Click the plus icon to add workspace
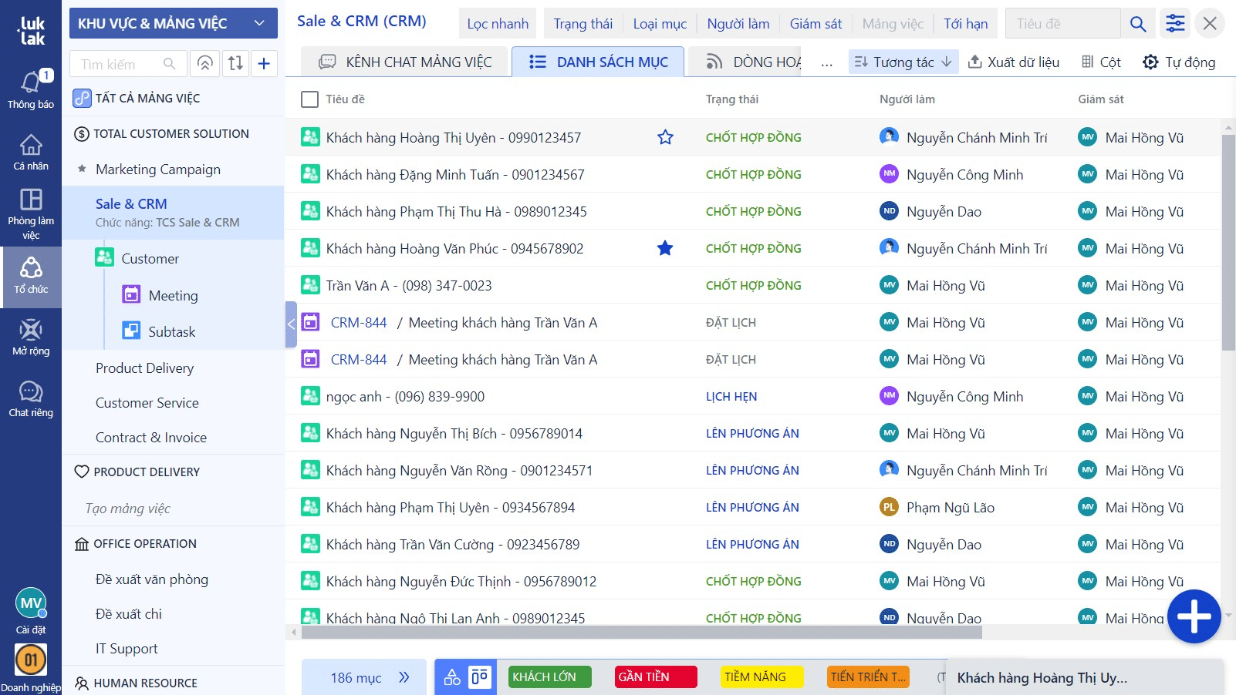Viewport: 1236px width, 695px height. click(264, 64)
